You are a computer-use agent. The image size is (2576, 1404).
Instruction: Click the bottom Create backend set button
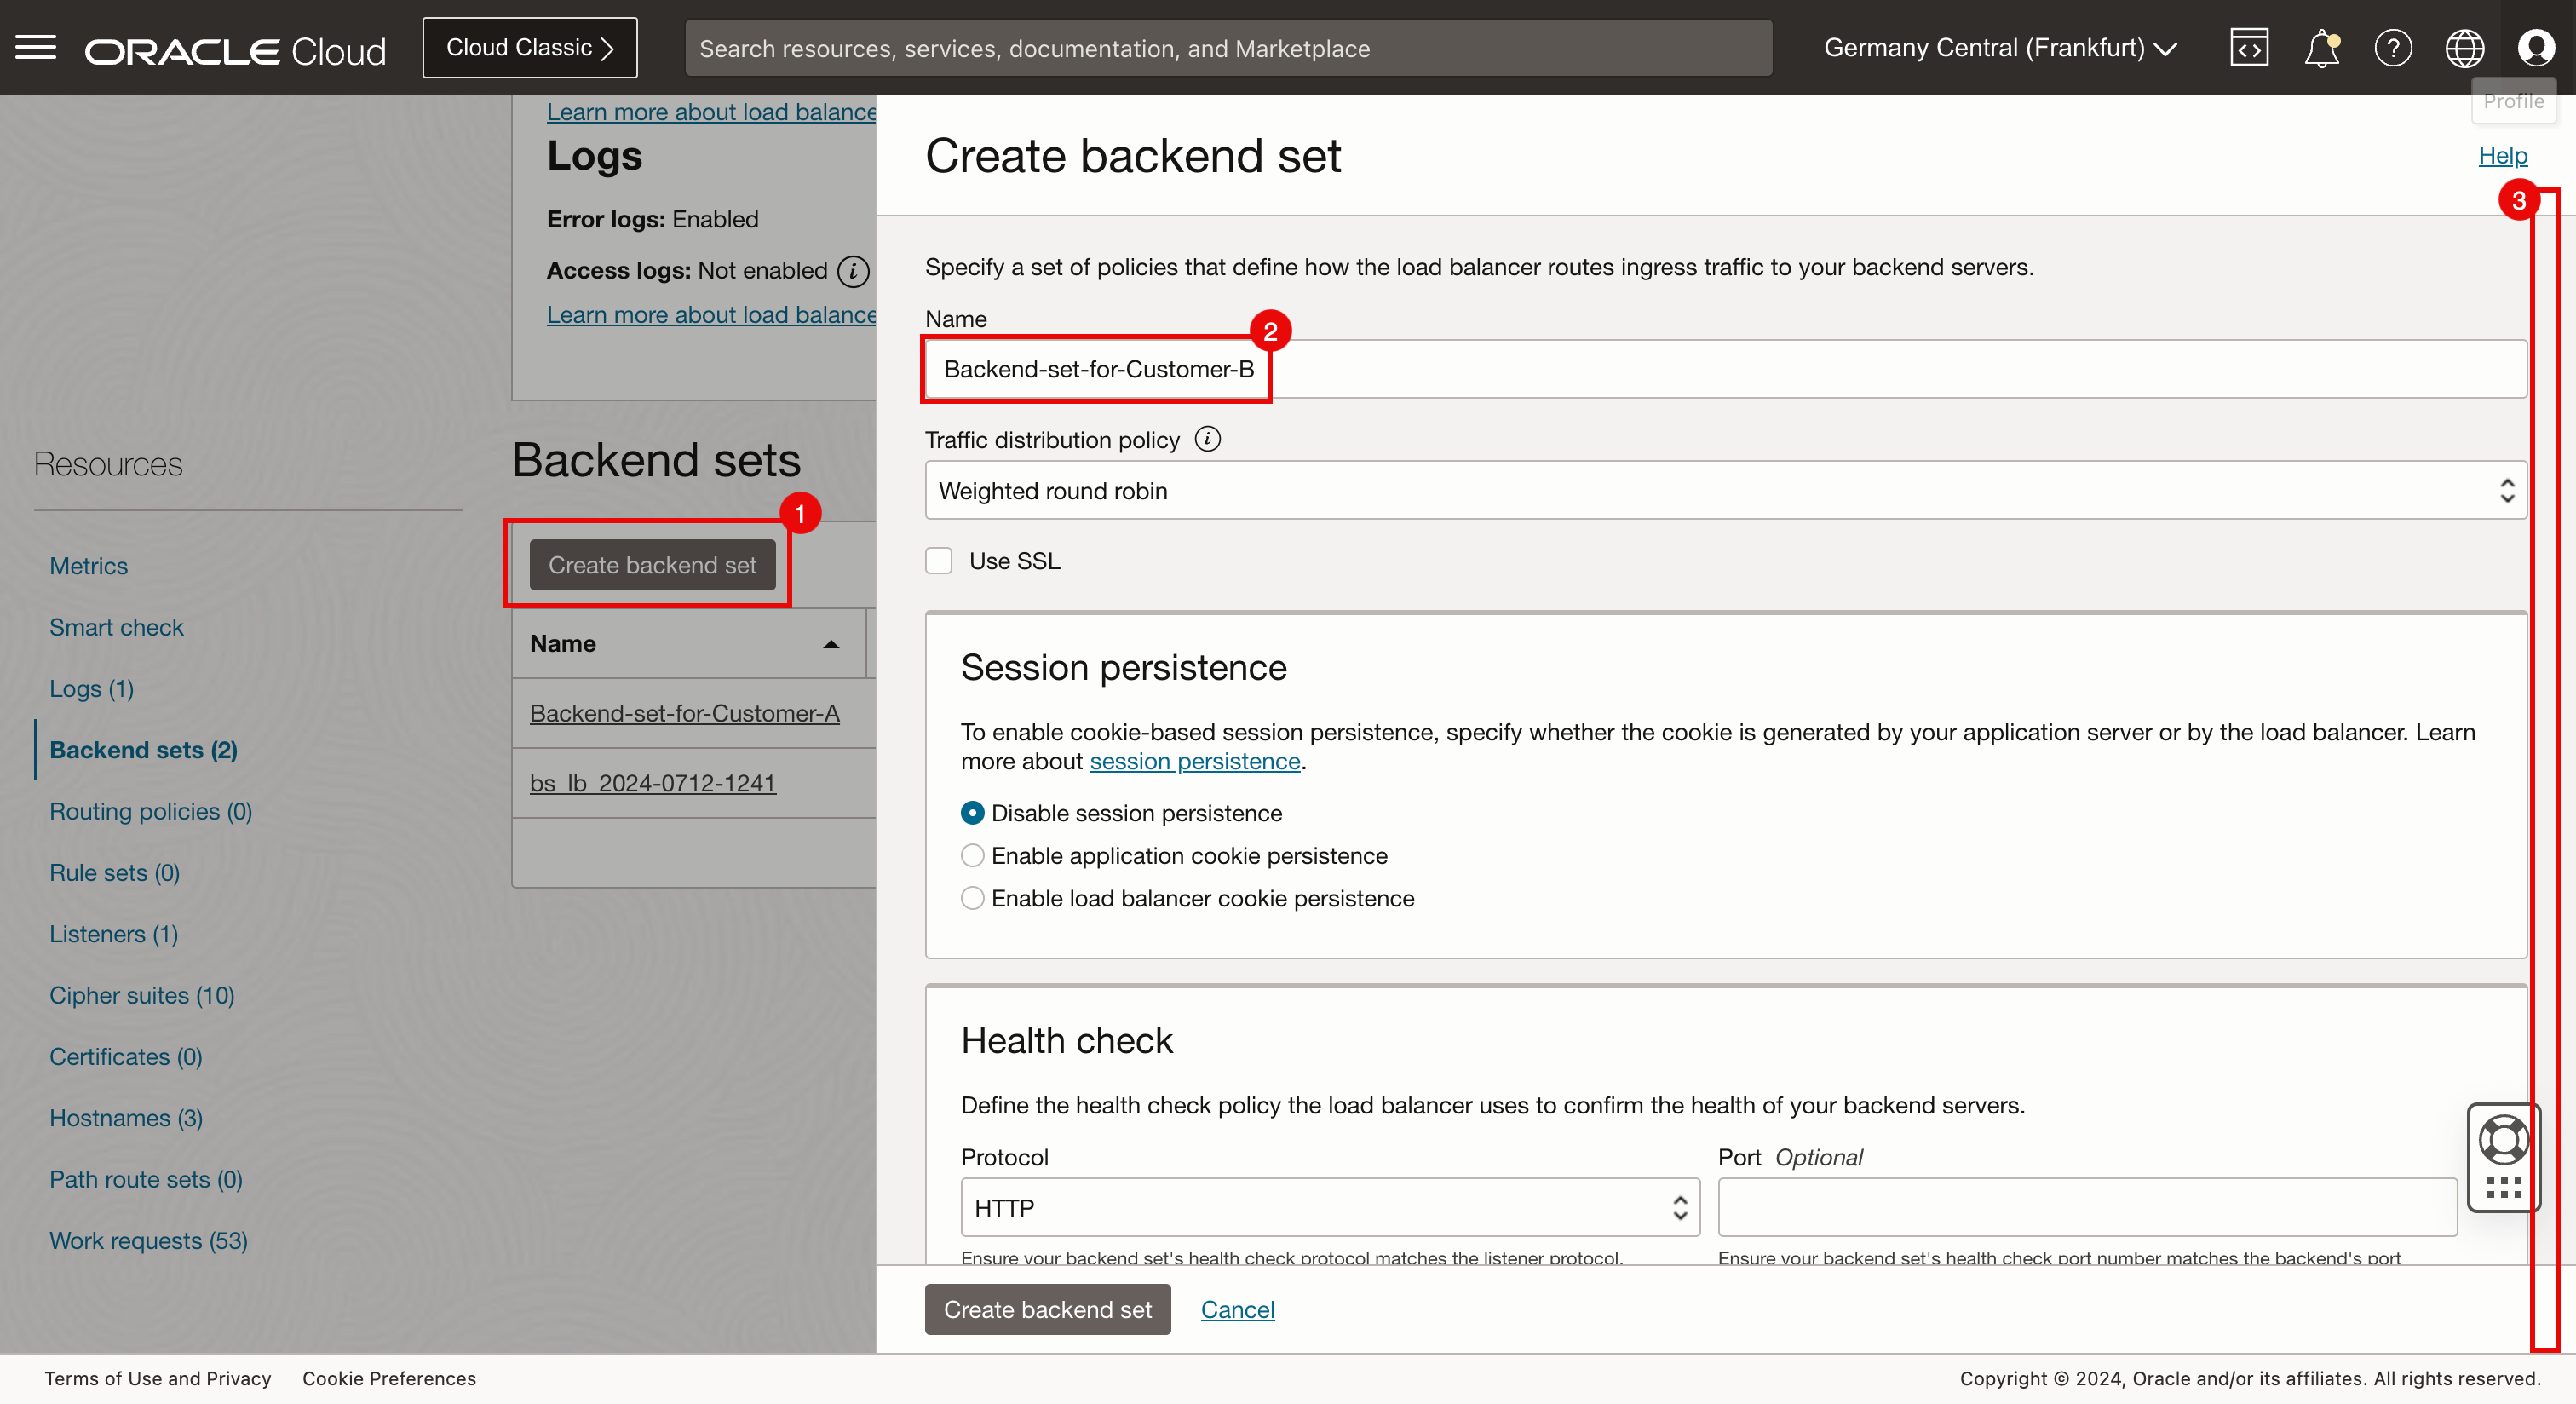click(x=1047, y=1309)
